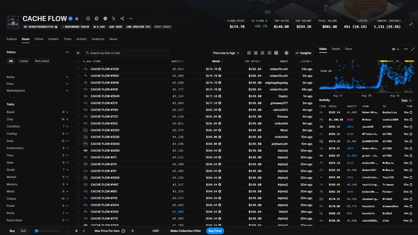The height and width of the screenshot is (235, 418).
Task: Click thumbnail of CACHE FLOW #1328
Action: 85,69
